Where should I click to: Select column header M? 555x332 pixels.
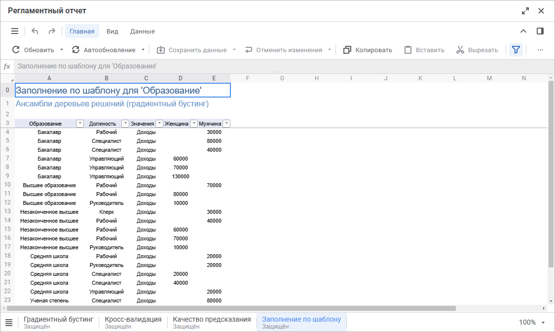tap(489, 78)
